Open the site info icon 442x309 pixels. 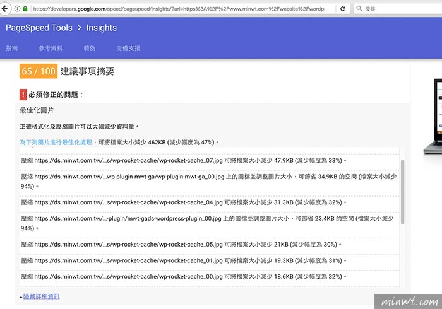pos(17,9)
